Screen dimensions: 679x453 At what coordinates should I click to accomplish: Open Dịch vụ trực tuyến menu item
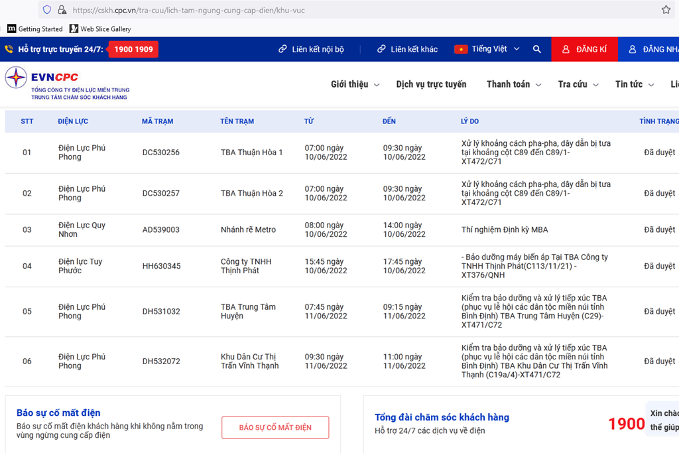431,84
